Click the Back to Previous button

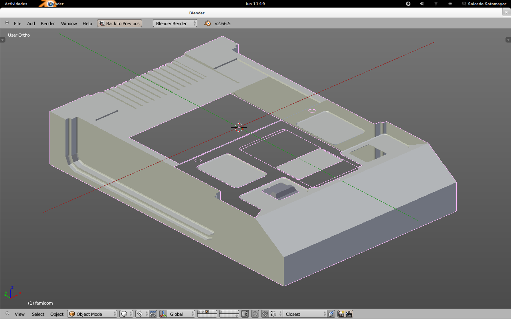pyautogui.click(x=119, y=23)
